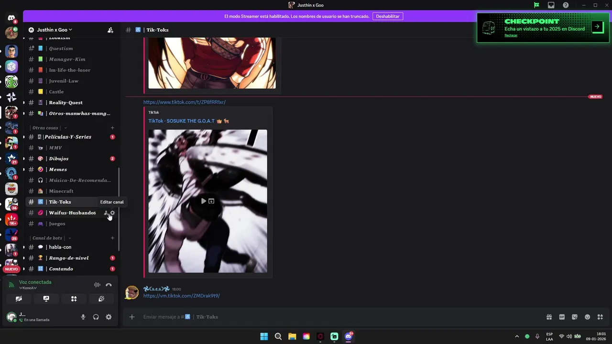Start an activity from voice panel

[74, 299]
